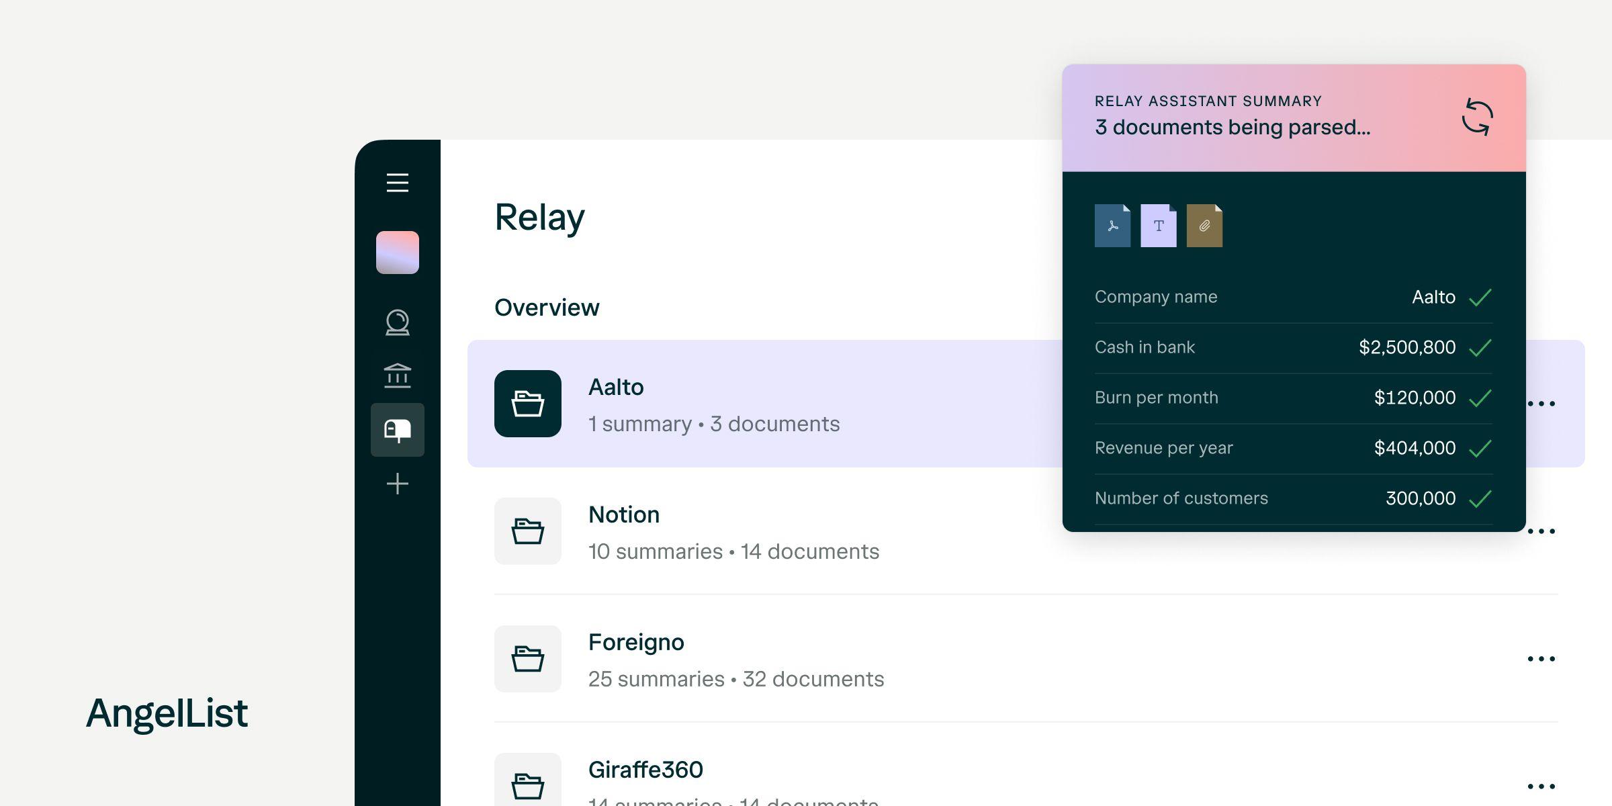The width and height of the screenshot is (1612, 806).
Task: Click the Company name Aalto checkmark
Action: coord(1480,298)
